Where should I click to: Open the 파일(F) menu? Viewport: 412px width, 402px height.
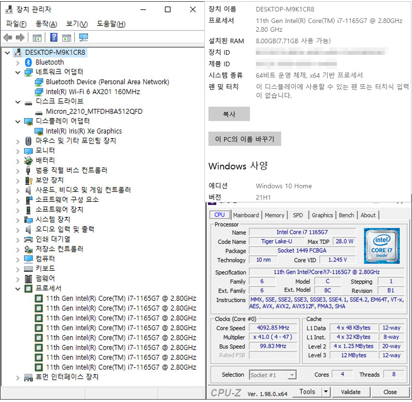pos(16,24)
